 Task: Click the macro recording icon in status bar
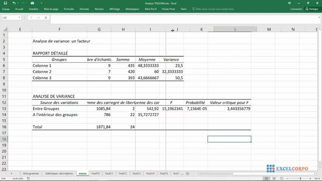[x=28, y=178]
